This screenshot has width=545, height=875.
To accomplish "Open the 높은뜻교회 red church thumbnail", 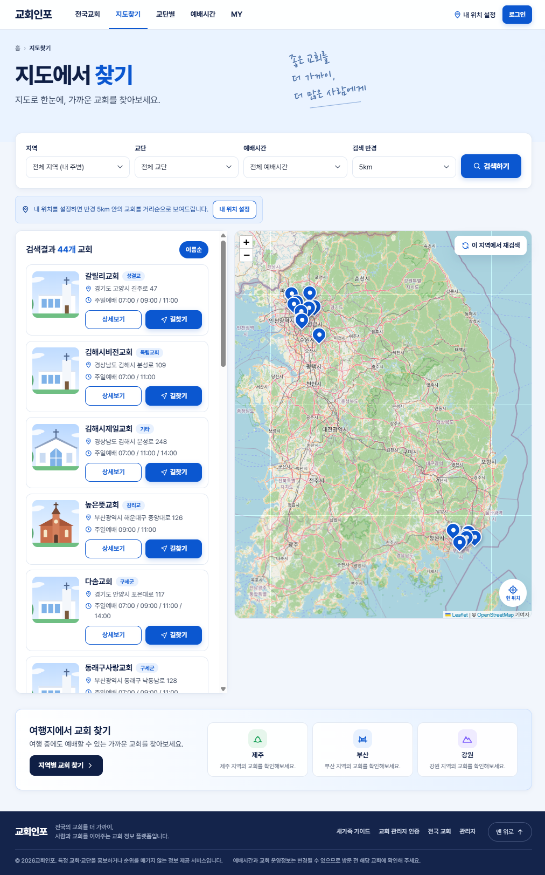I will click(55, 524).
